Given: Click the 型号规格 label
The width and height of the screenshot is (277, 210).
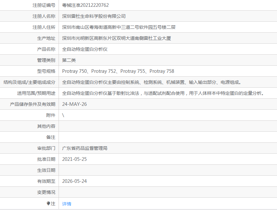Looking at the screenshot, I should tap(46, 71).
